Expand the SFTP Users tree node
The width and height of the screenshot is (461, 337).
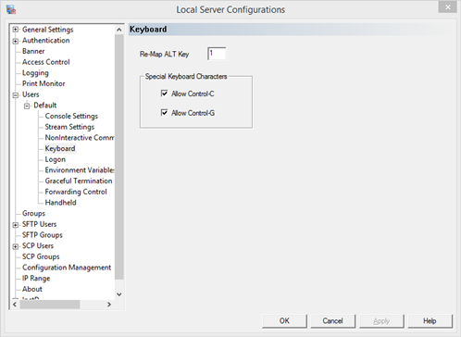tap(16, 225)
